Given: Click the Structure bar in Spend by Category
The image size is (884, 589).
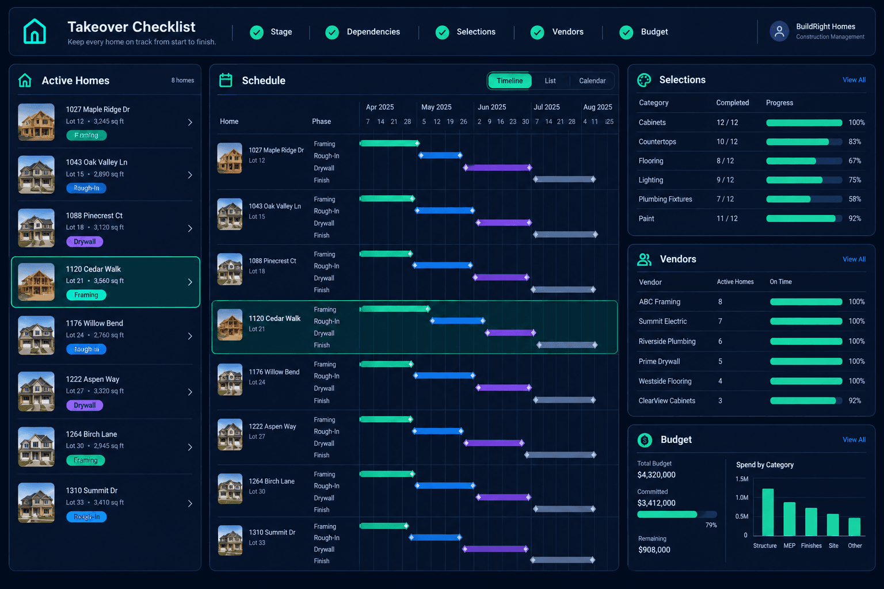Looking at the screenshot, I should 768,512.
